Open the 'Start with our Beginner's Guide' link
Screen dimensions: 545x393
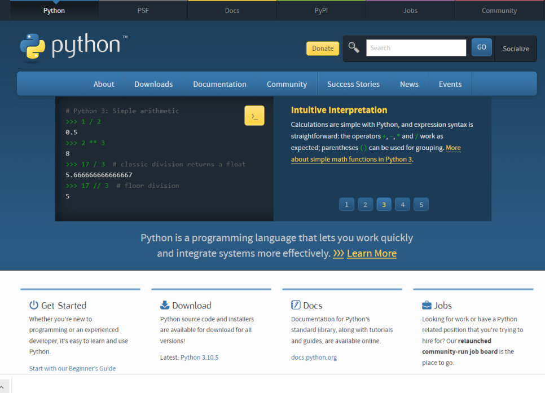click(x=72, y=368)
